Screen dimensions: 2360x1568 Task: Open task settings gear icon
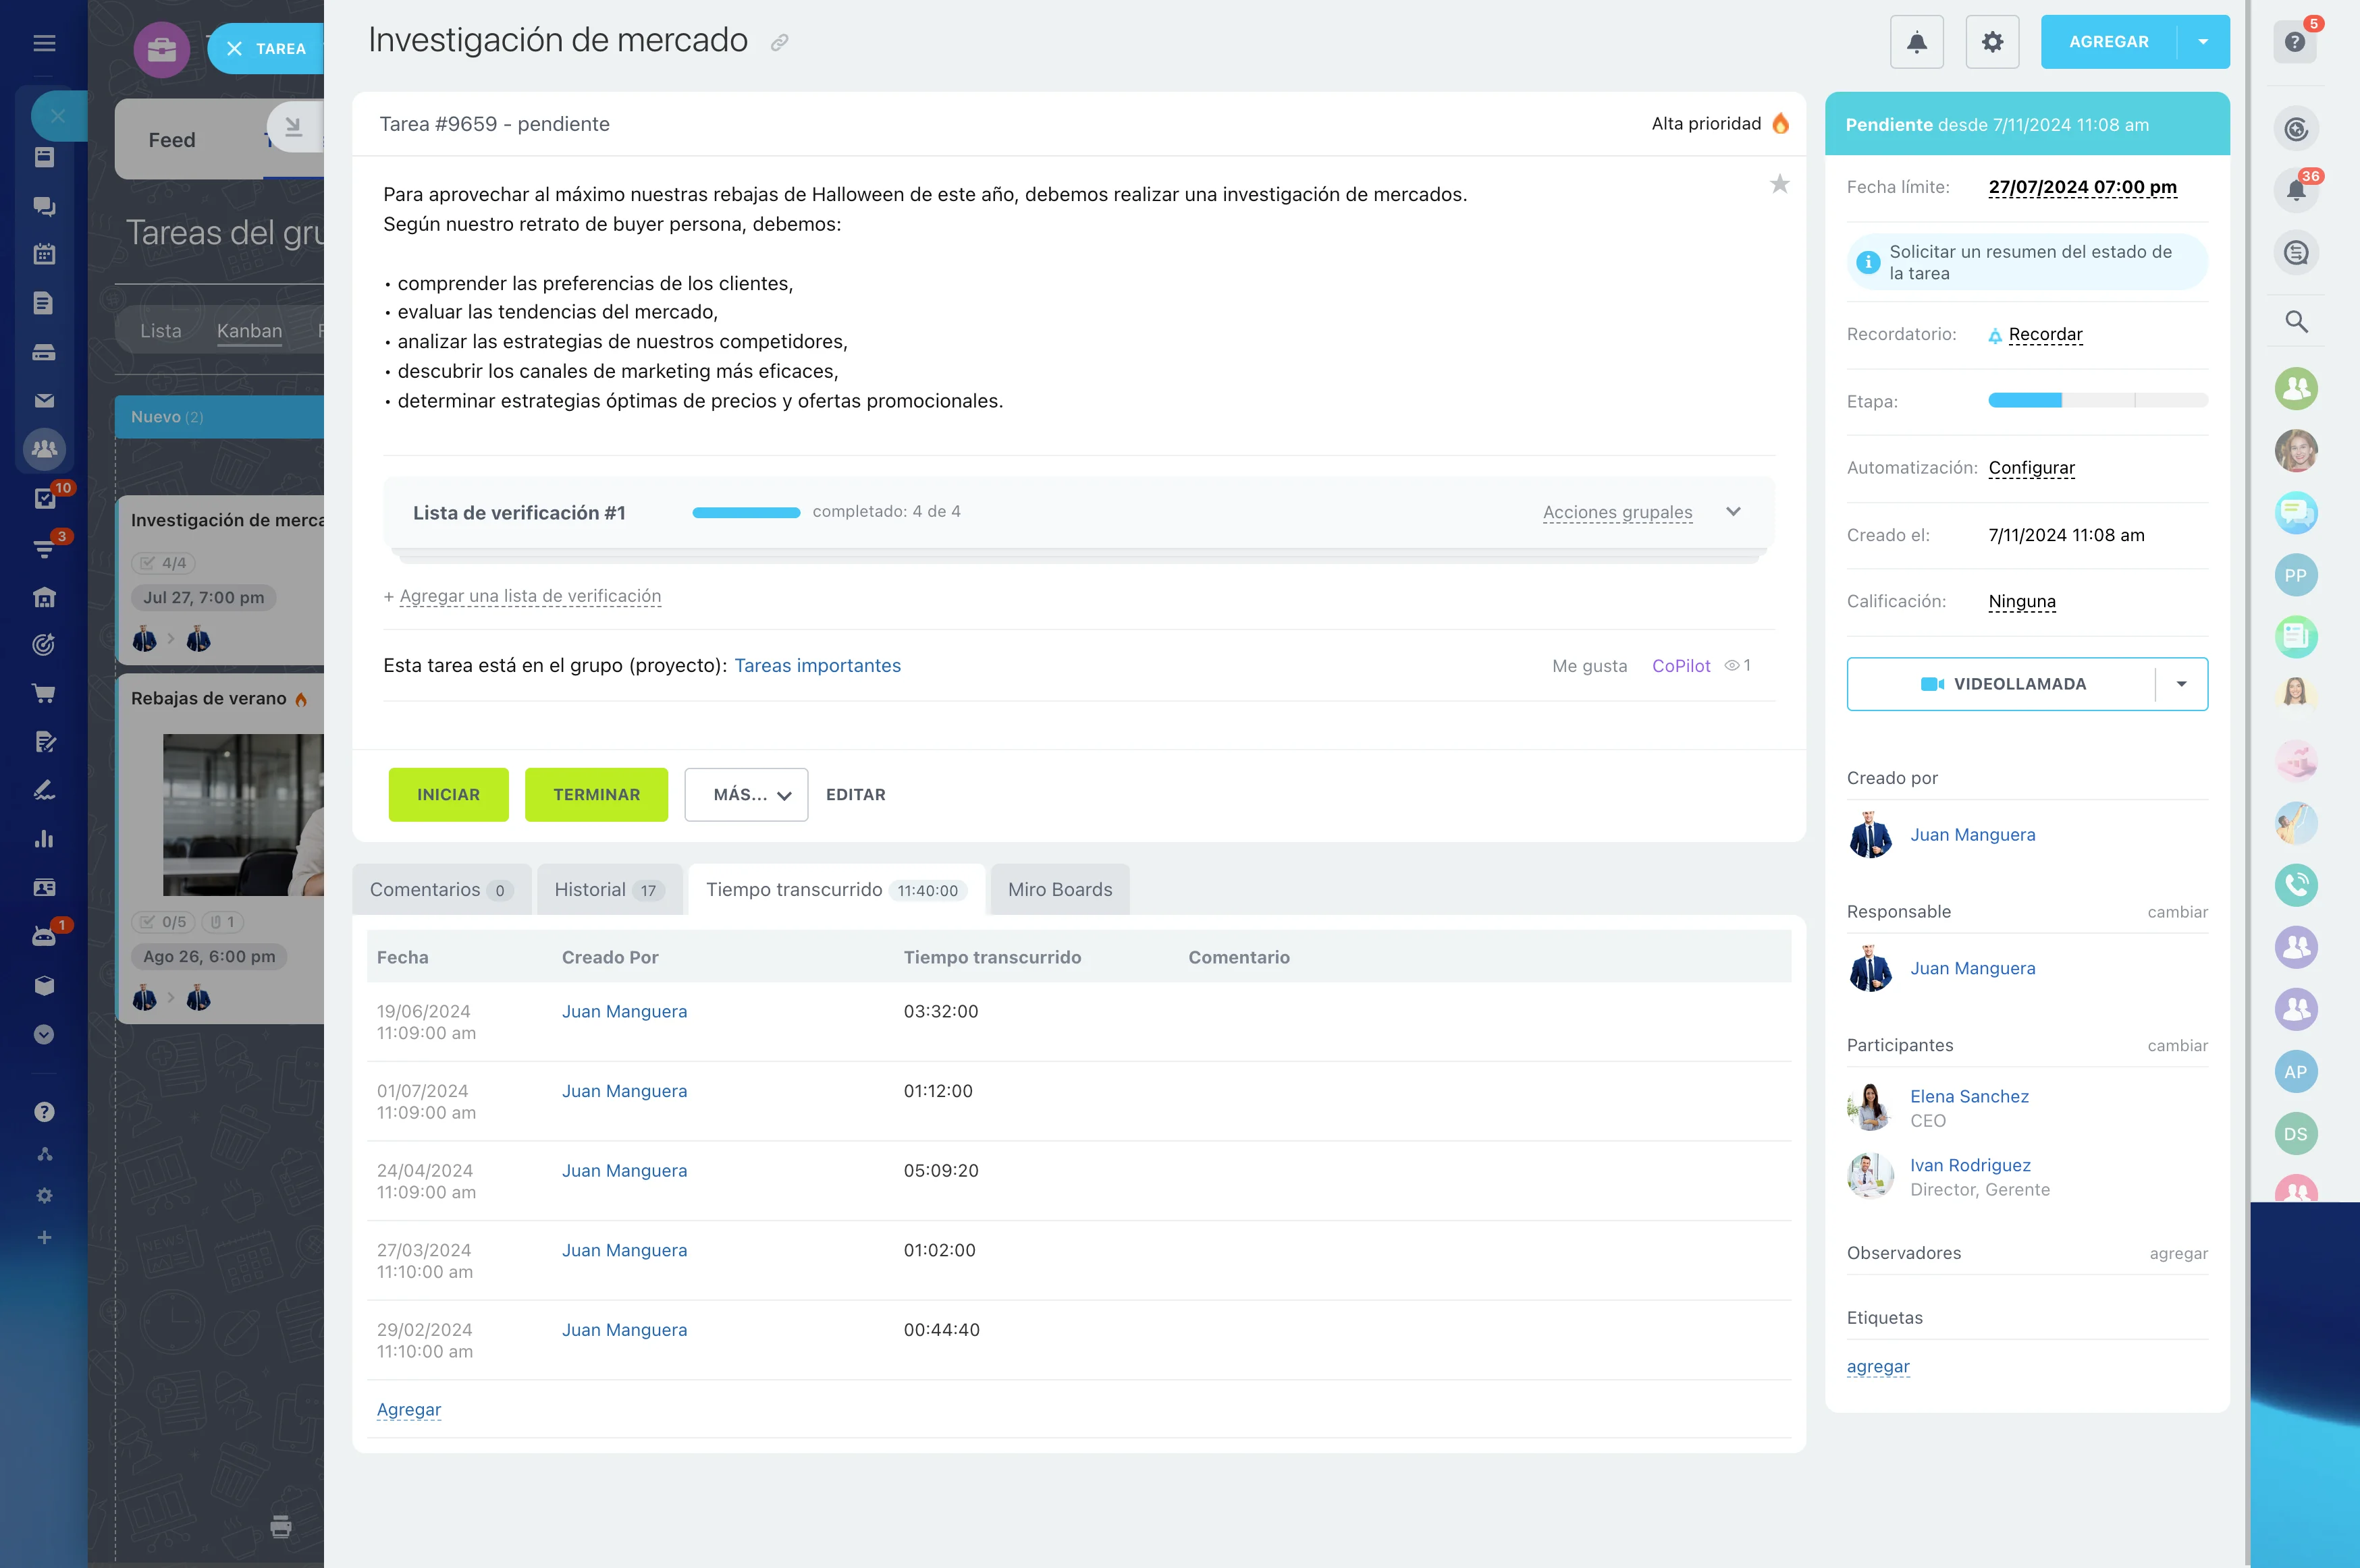1992,42
